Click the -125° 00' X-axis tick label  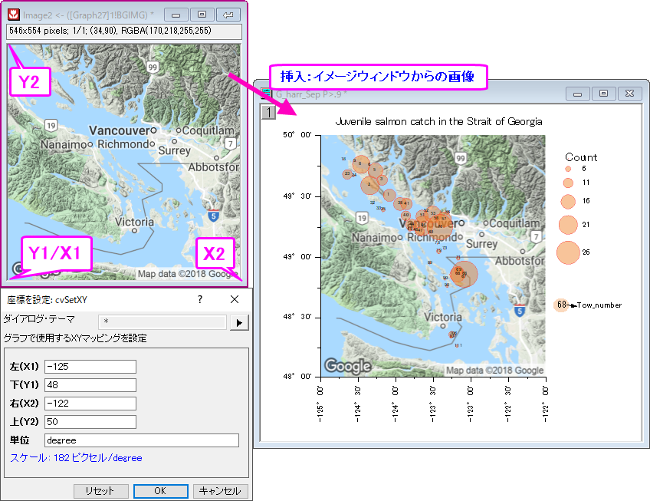pos(320,404)
